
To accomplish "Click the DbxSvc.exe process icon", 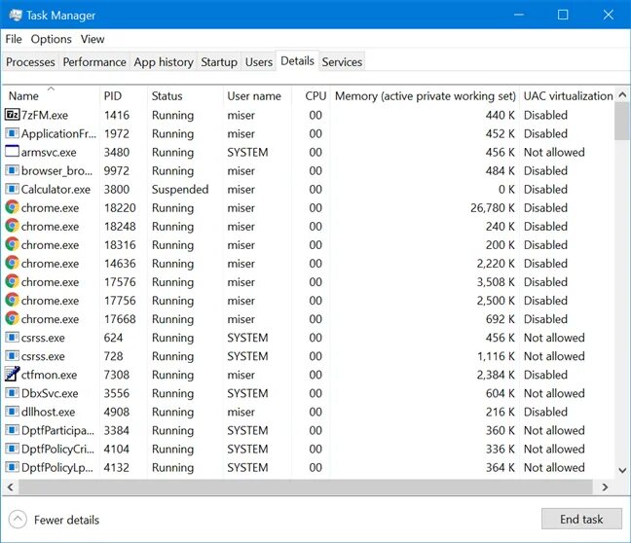I will (12, 393).
